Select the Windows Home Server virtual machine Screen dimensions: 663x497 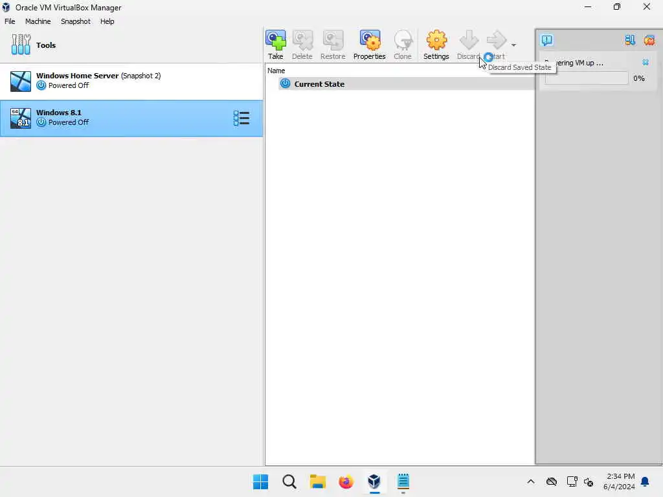131,81
